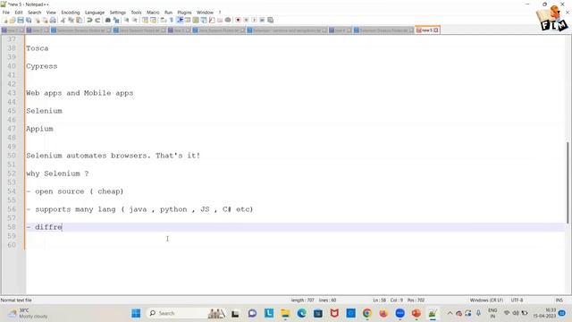Open the Language menu
The height and width of the screenshot is (322, 572).
click(95, 13)
